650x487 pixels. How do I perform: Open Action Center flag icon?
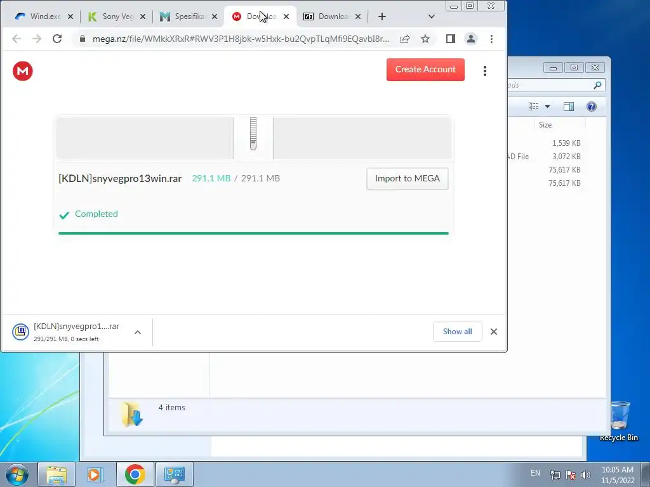571,475
